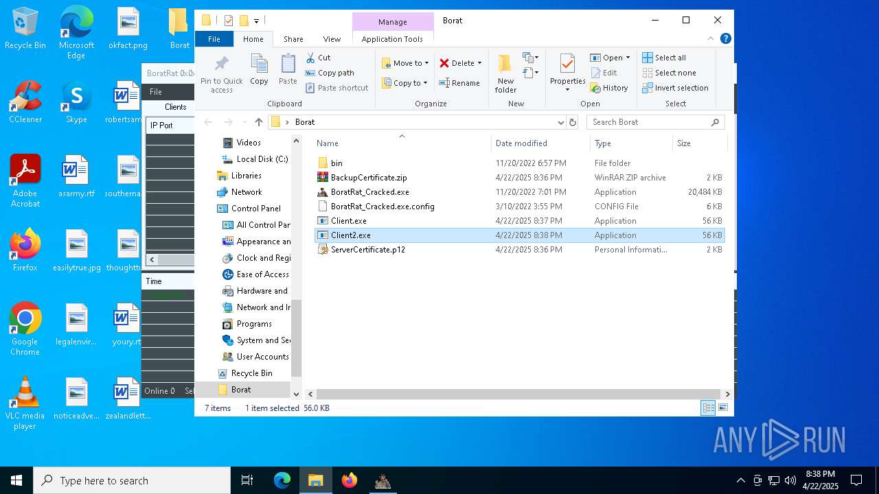Click Select all in ribbon
879x494 pixels.
click(x=664, y=58)
